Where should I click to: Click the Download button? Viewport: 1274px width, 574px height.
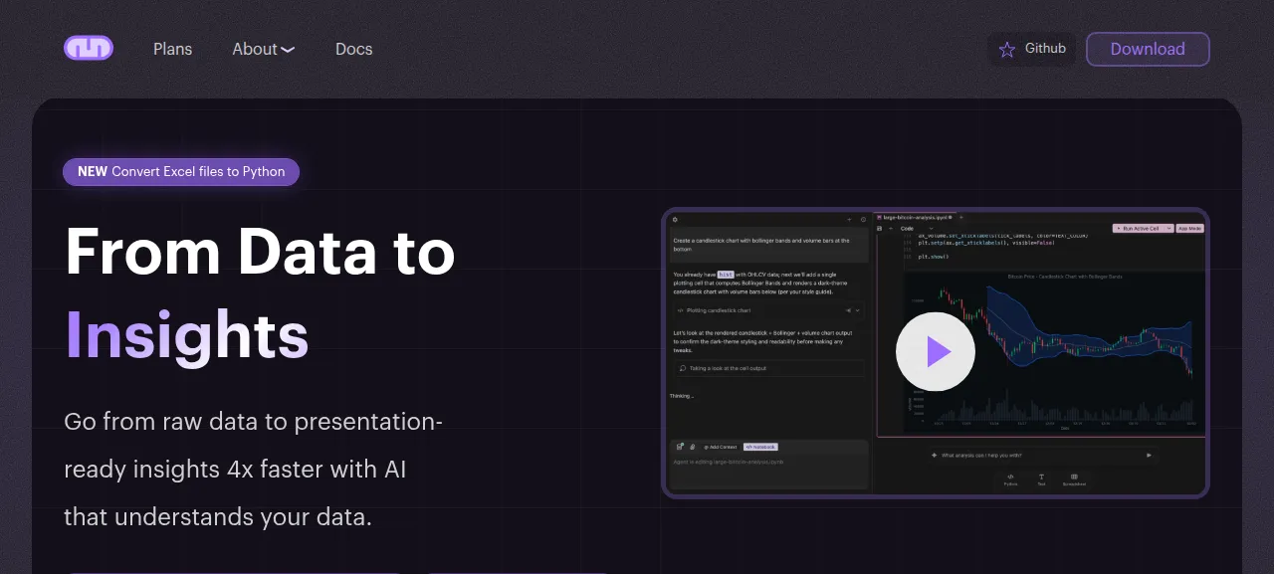[1148, 49]
